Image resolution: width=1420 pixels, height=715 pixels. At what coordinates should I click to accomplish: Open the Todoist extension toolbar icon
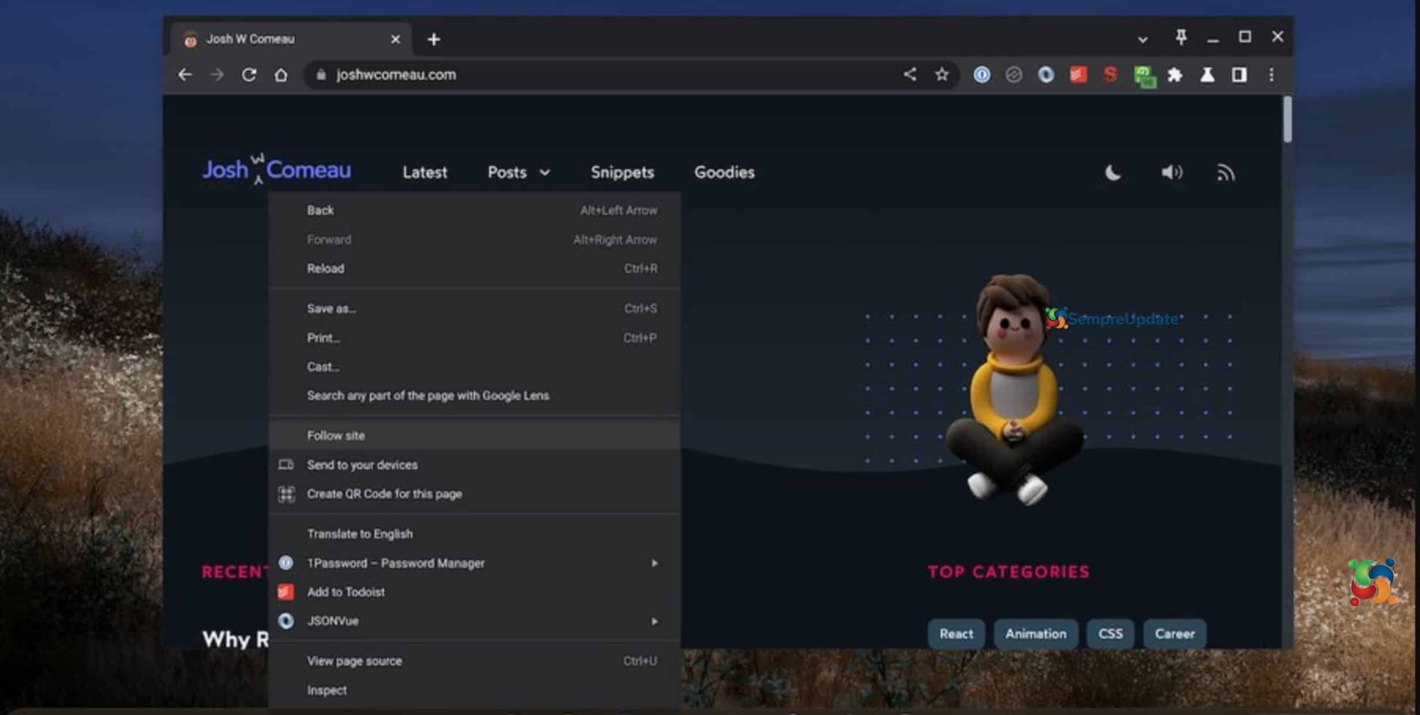coord(1078,75)
